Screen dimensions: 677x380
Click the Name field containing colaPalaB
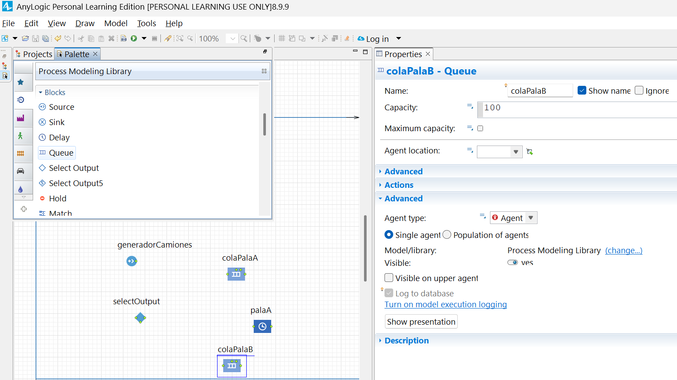coord(540,90)
